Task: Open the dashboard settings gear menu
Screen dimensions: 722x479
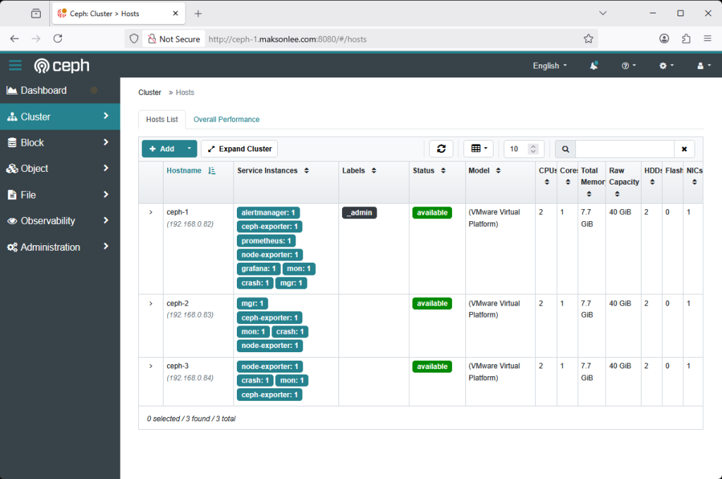Action: tap(666, 66)
